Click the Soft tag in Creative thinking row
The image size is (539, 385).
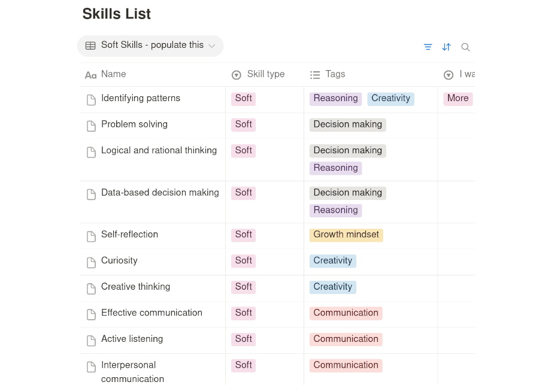tap(243, 287)
